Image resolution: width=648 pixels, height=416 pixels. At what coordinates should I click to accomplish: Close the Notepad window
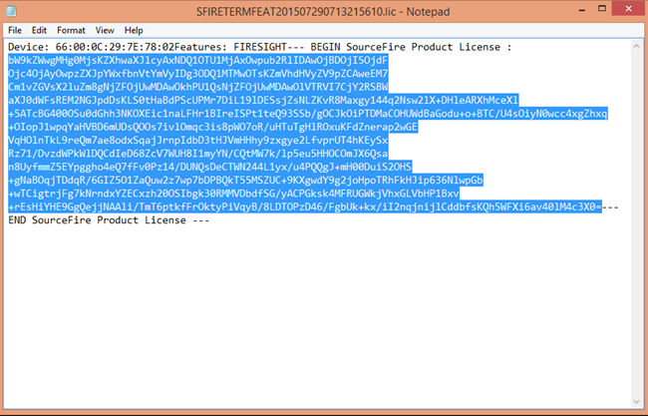point(629,9)
